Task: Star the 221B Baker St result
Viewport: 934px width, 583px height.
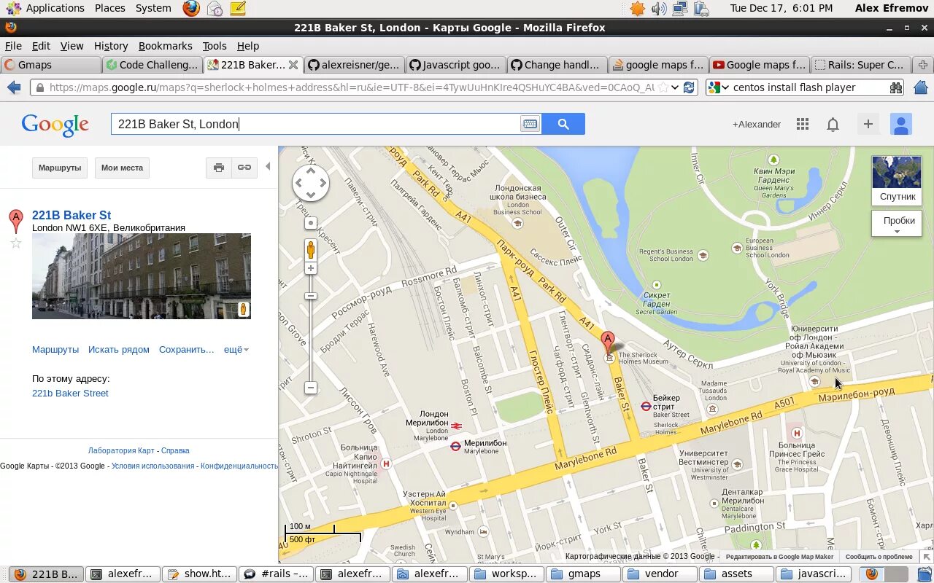Action: point(15,243)
